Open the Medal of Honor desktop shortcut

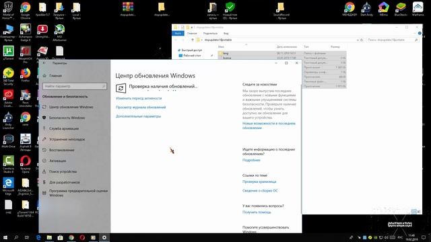point(8,11)
